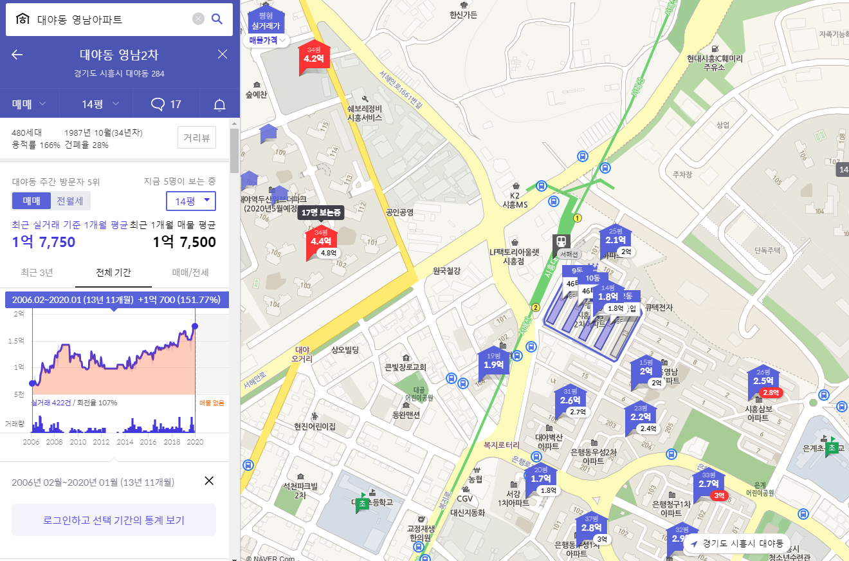The height and width of the screenshot is (561, 849).
Task: Click the church icon above 큰빛장로교회
Action: click(405, 358)
